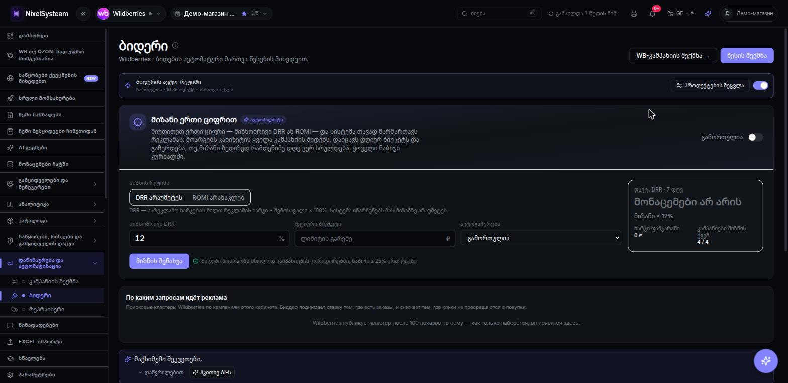Click the blue star favorite icon
This screenshot has height=383, width=788.
(x=244, y=14)
